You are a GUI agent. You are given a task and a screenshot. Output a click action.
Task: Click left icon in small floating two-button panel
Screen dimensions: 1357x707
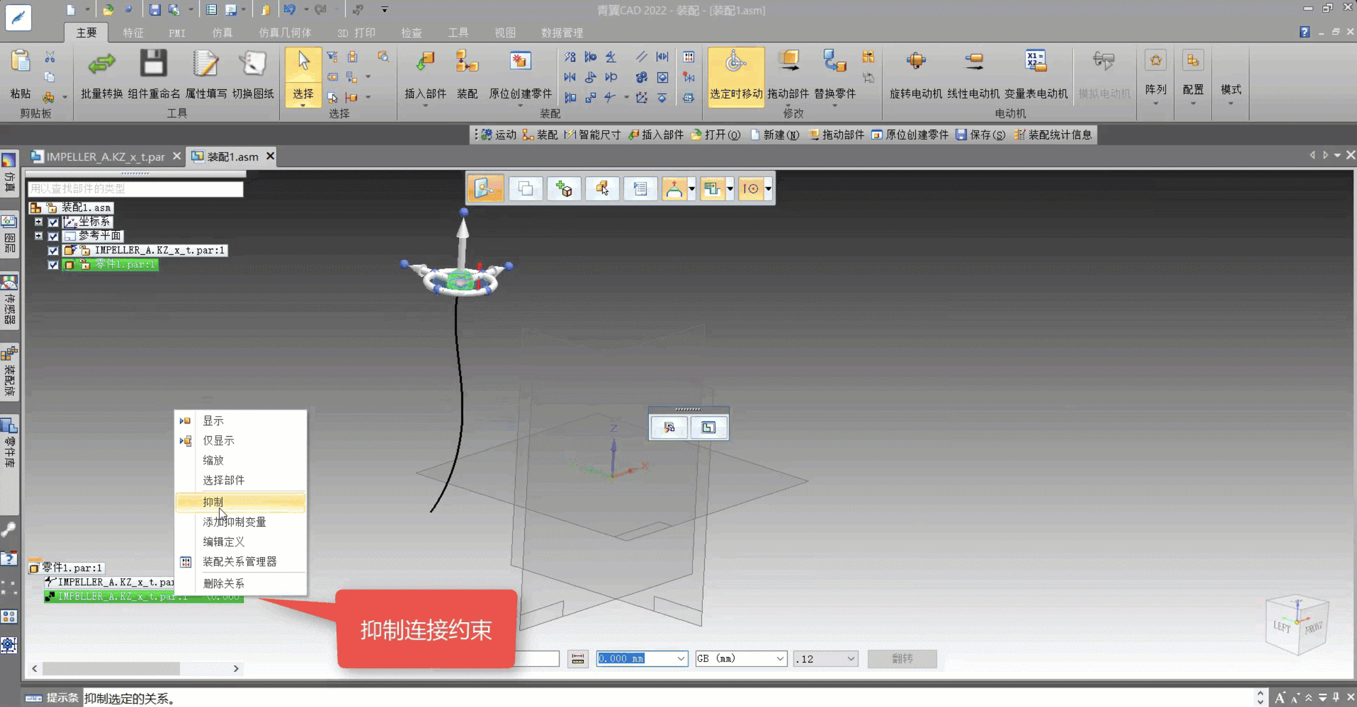[x=669, y=427]
